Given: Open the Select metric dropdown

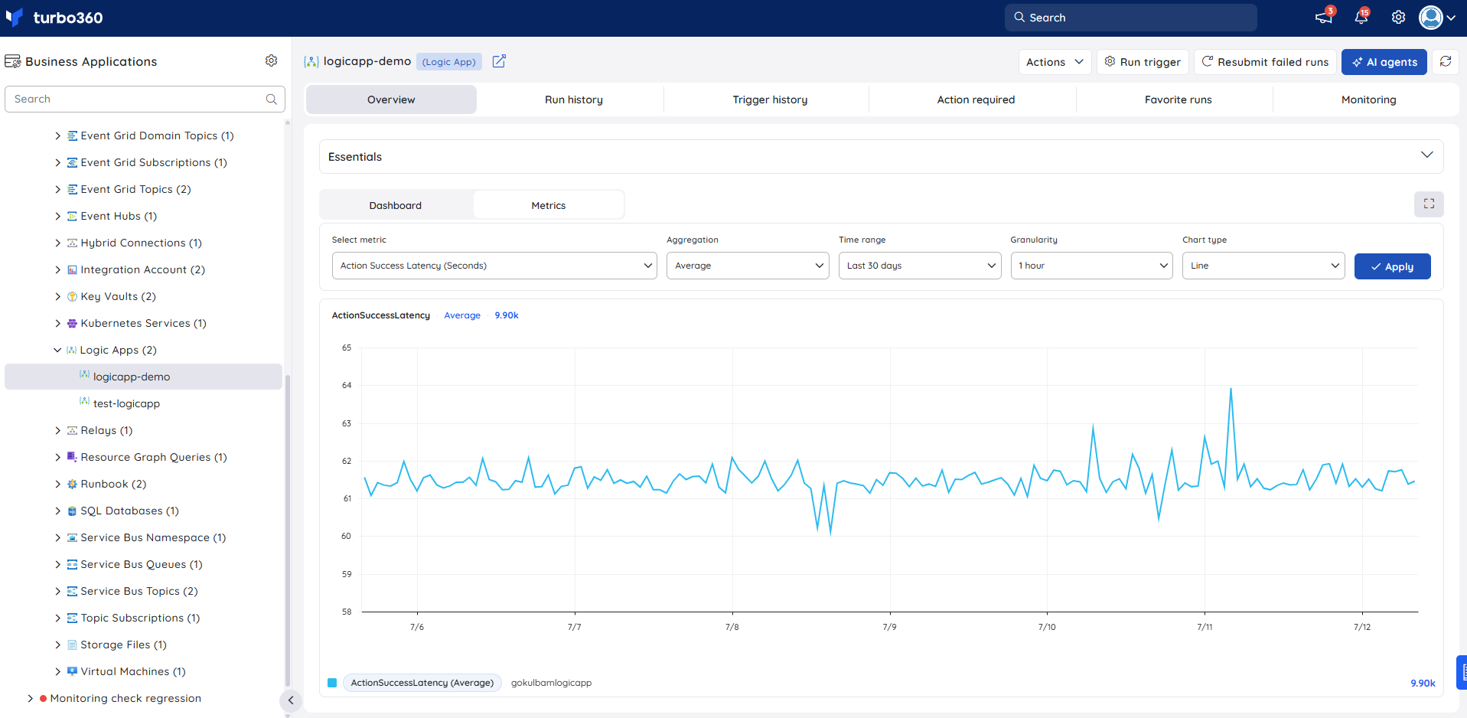Looking at the screenshot, I should (x=494, y=266).
